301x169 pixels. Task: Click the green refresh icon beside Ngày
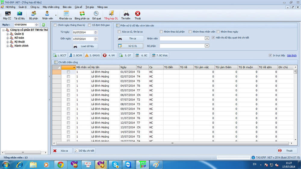pos(44,25)
